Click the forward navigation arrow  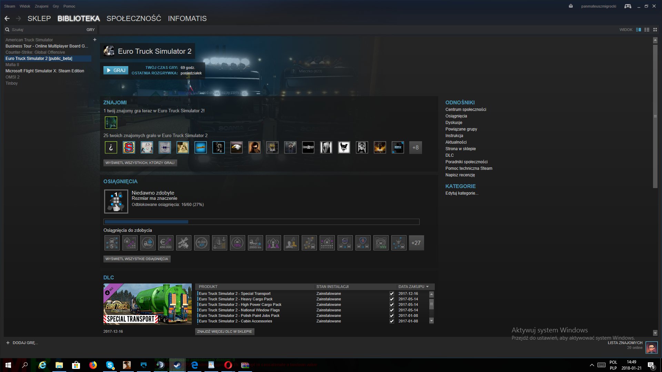click(19, 19)
